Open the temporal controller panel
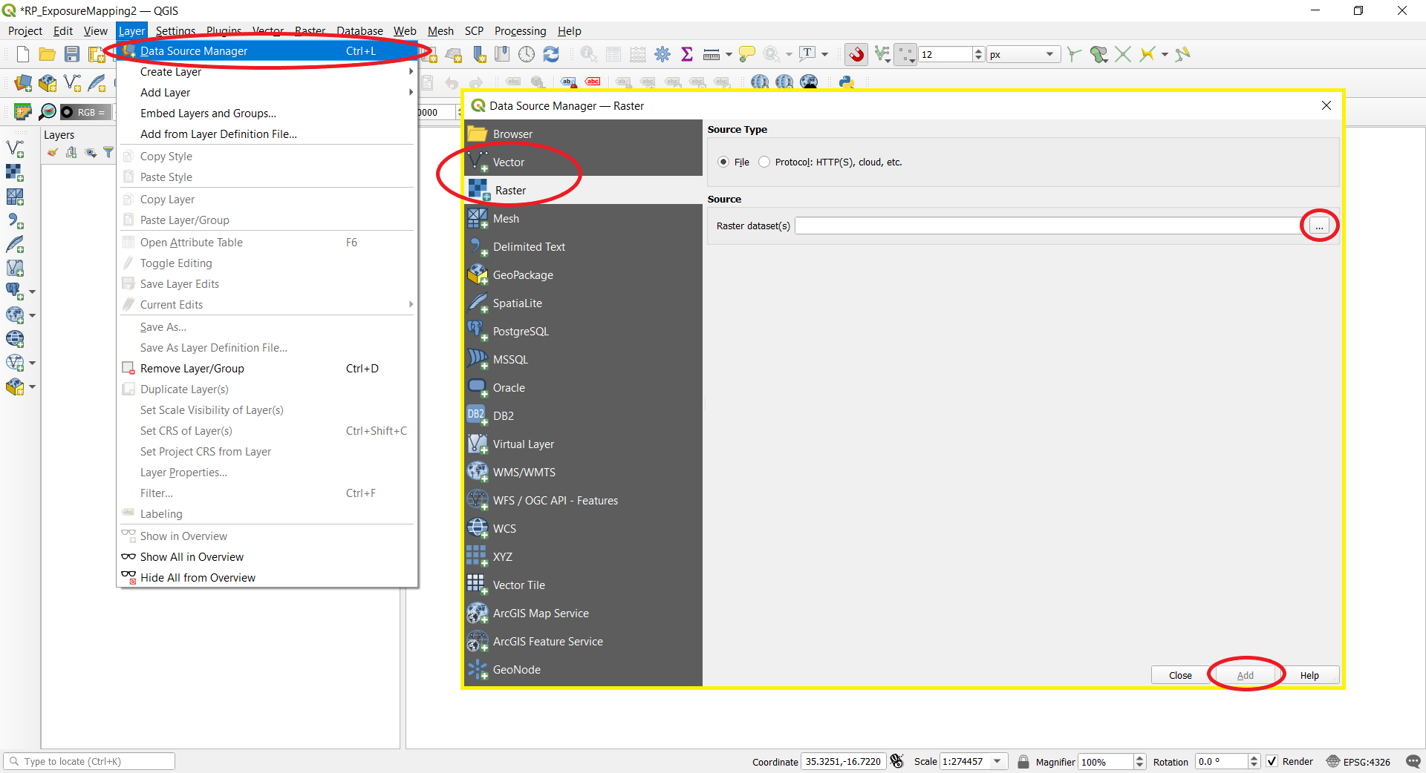The height and width of the screenshot is (773, 1426). (526, 54)
